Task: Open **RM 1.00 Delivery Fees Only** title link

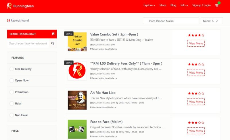Action: click(126, 63)
